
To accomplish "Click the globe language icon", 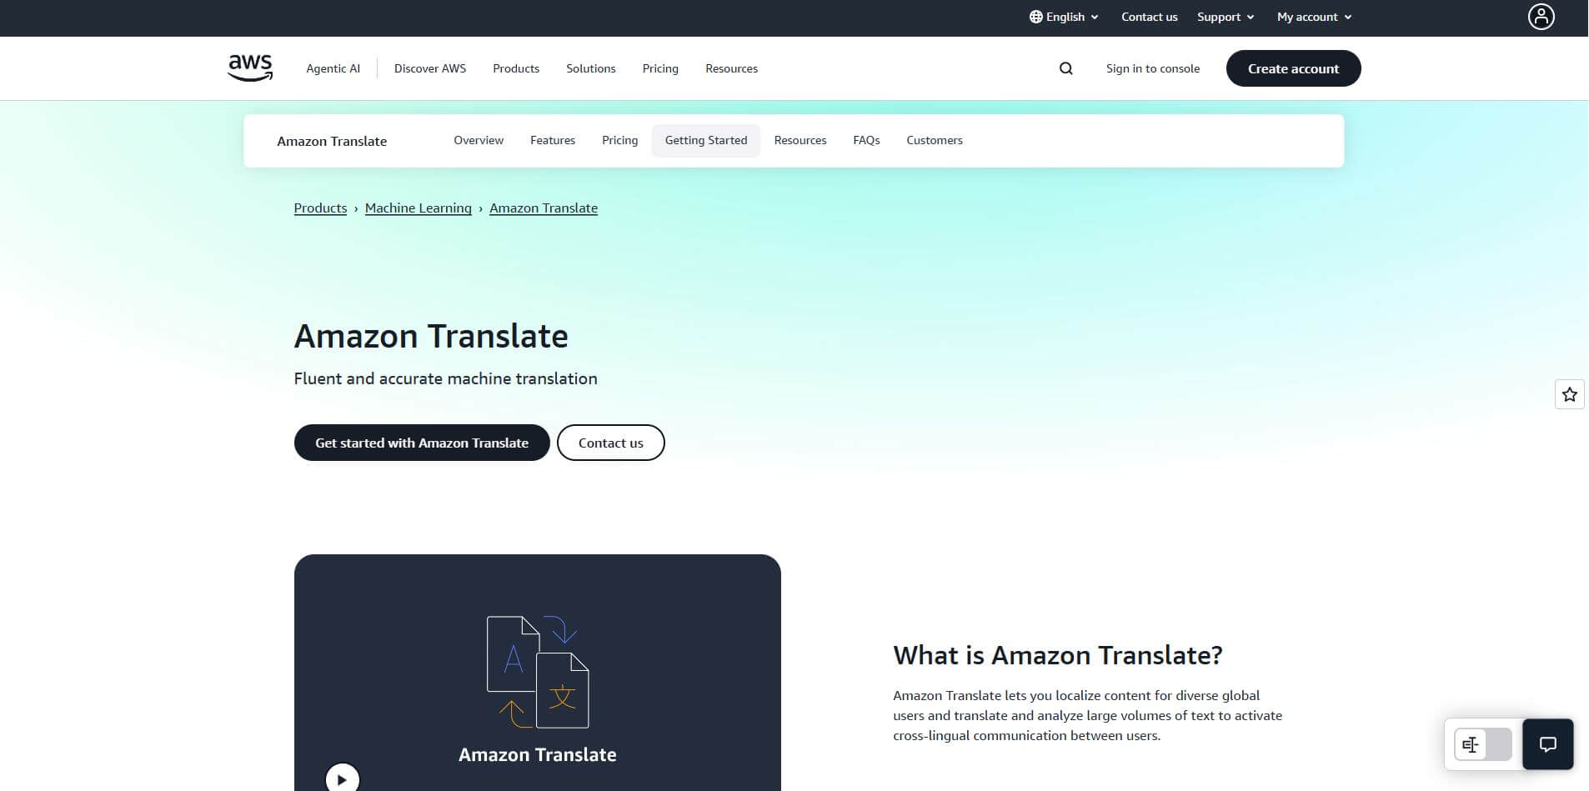I will point(1035,17).
